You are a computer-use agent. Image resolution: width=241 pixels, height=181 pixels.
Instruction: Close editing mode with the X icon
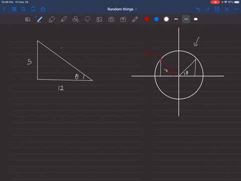tap(226, 9)
